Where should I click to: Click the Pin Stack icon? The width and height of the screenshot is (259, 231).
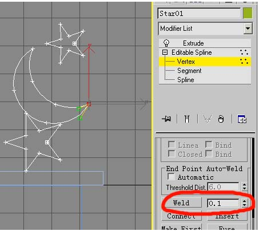tap(166, 119)
